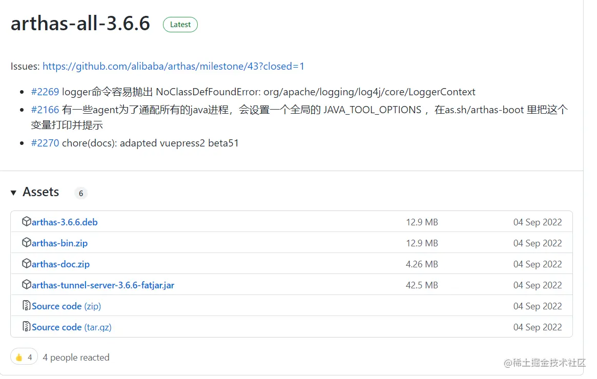Screen dimensions: 597x379
Task: Click the file icon beside Source code (tar.gz)
Action: click(26, 326)
